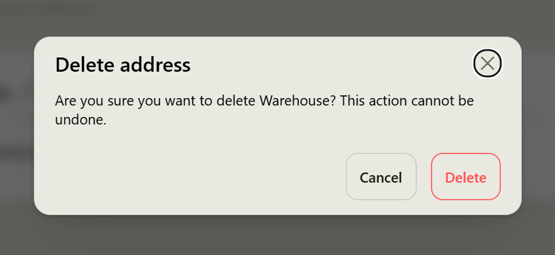Confirm deleting the Warehouse address
The width and height of the screenshot is (555, 255).
coord(466,177)
